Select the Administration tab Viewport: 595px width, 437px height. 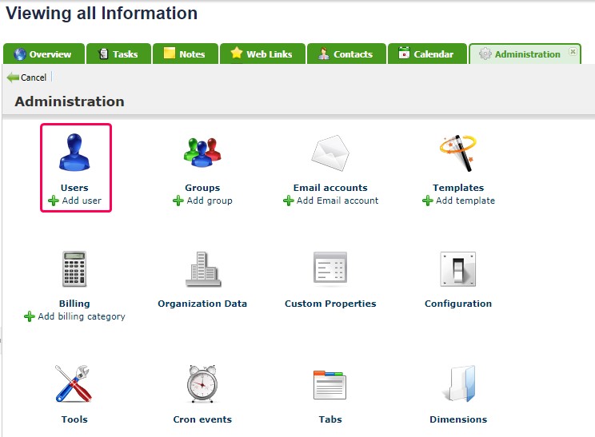525,54
